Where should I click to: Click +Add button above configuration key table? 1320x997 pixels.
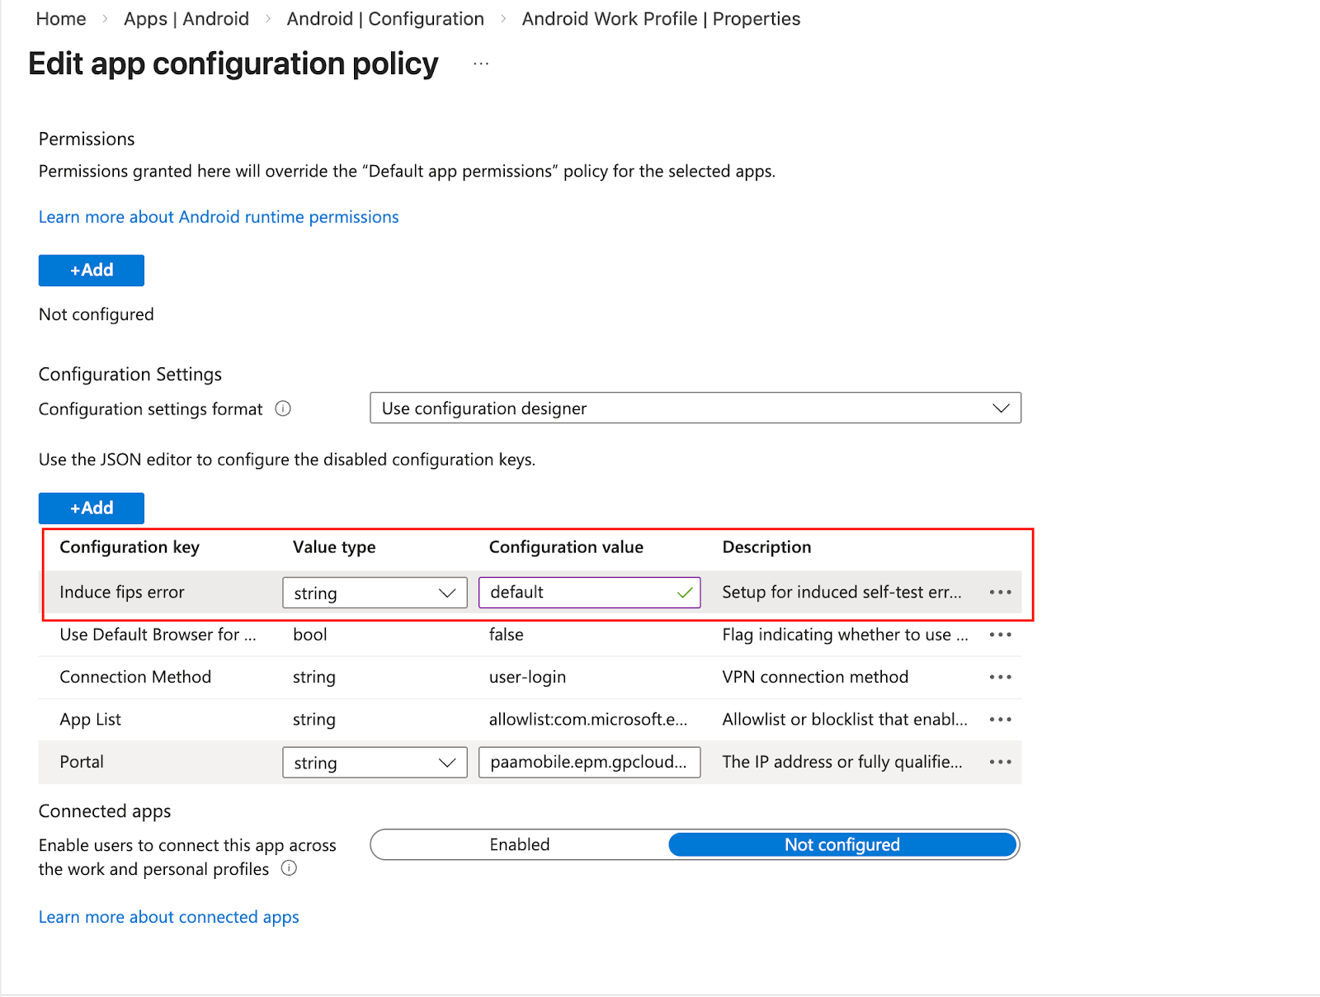[92, 508]
